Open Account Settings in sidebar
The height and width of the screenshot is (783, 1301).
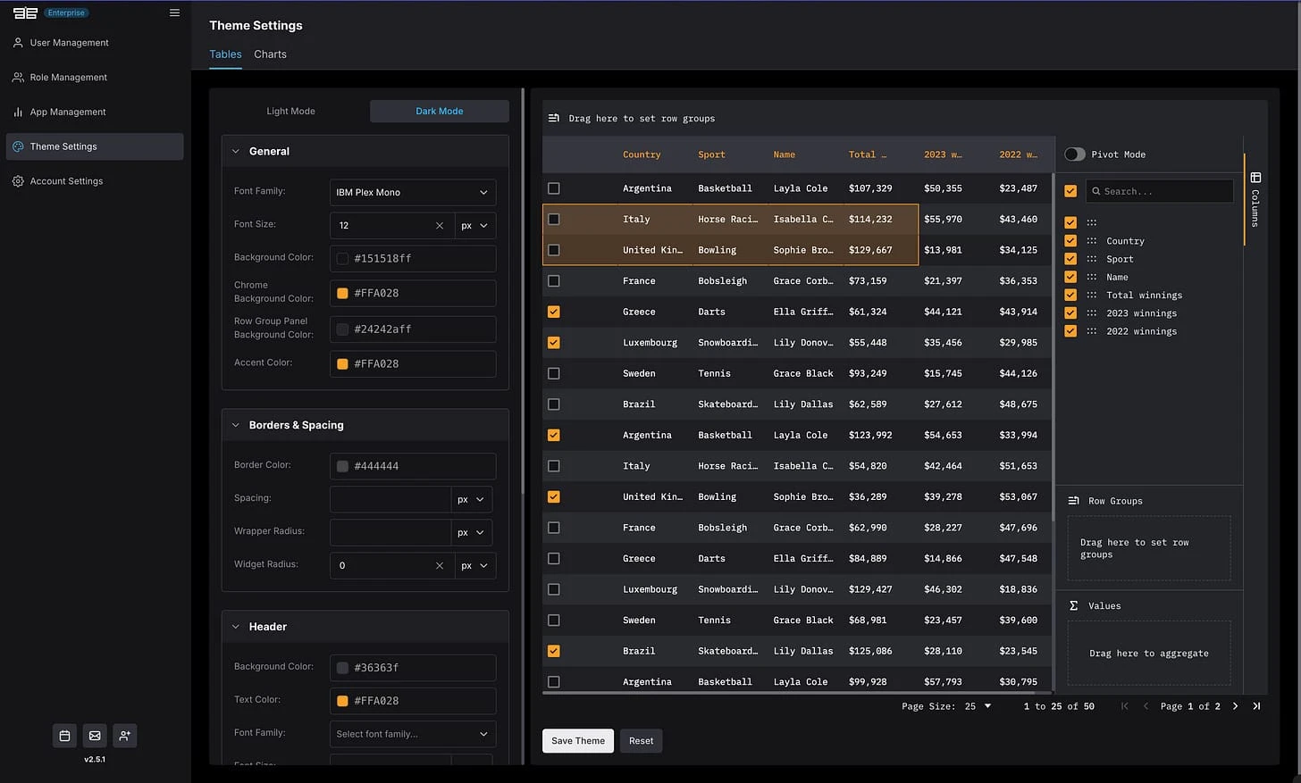point(66,181)
